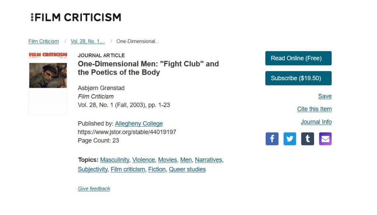377x215 pixels.
Task: Open the Queer studies topic
Action: pos(187,169)
